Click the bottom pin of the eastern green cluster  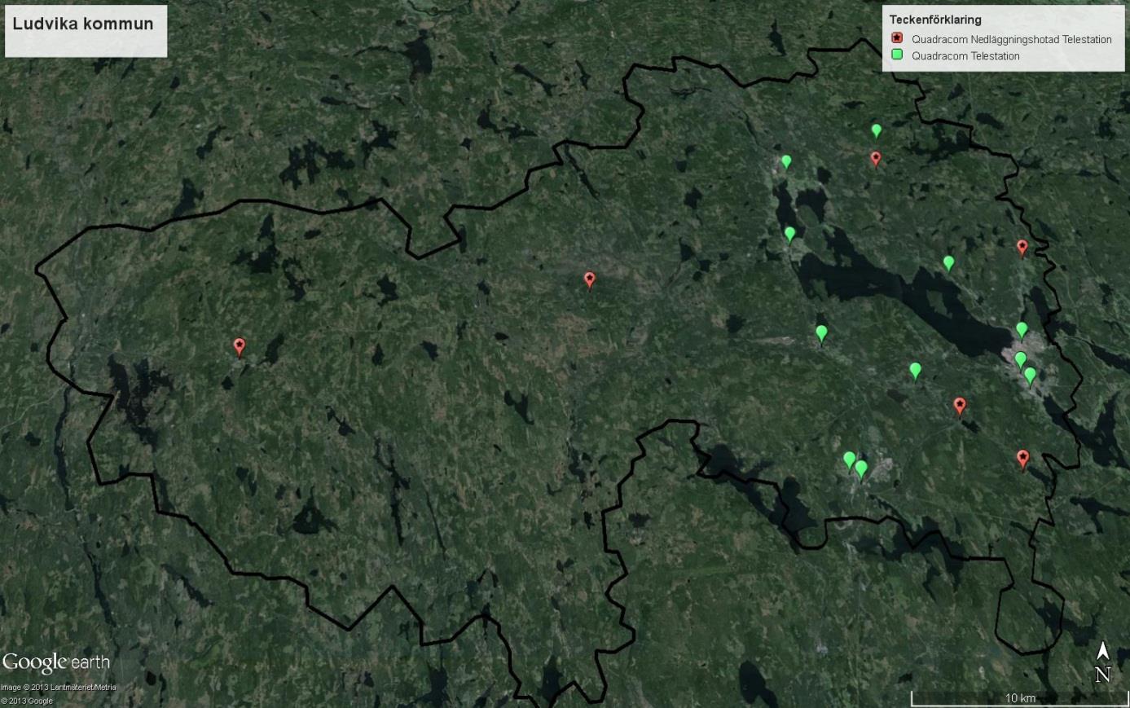[x=1030, y=376]
